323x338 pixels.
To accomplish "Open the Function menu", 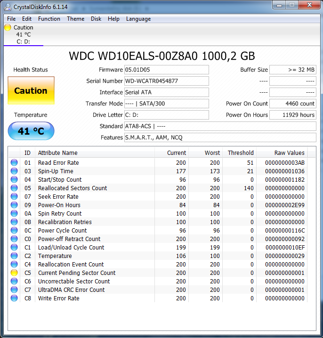I will [x=49, y=19].
